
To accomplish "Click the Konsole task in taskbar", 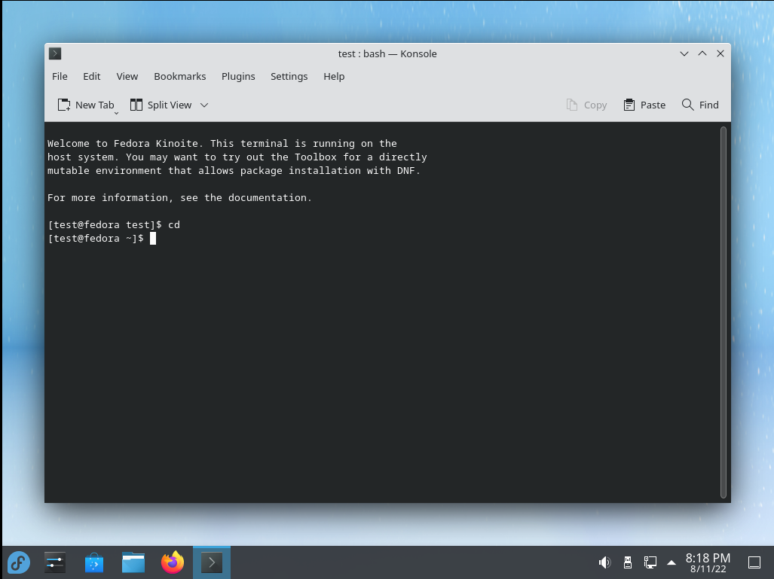I will (x=212, y=562).
